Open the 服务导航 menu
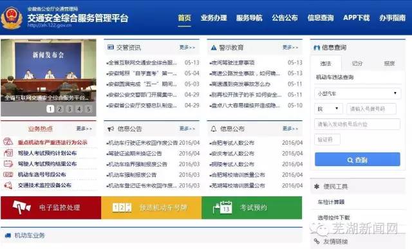The height and width of the screenshot is (249, 412). pyautogui.click(x=249, y=18)
